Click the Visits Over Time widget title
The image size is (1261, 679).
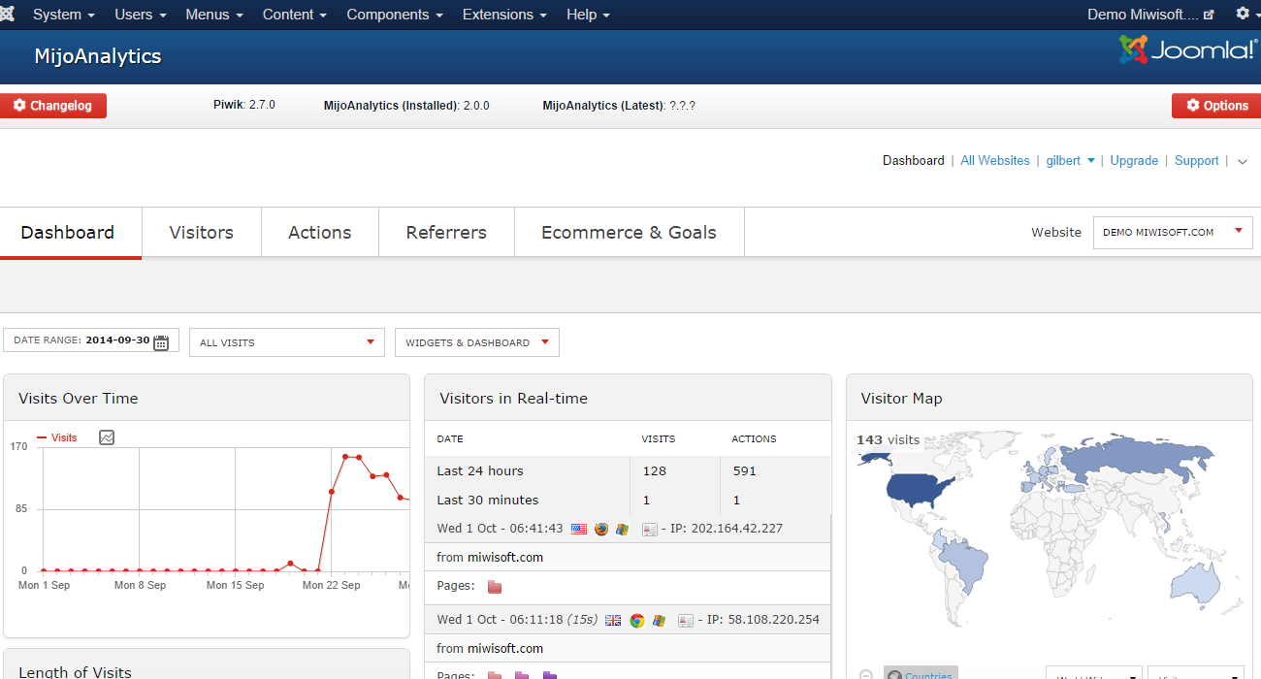click(79, 399)
